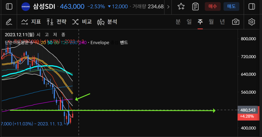The width and height of the screenshot is (262, 137).
Task: Toggle the 60 moving average line label
Action: (x=57, y=43)
